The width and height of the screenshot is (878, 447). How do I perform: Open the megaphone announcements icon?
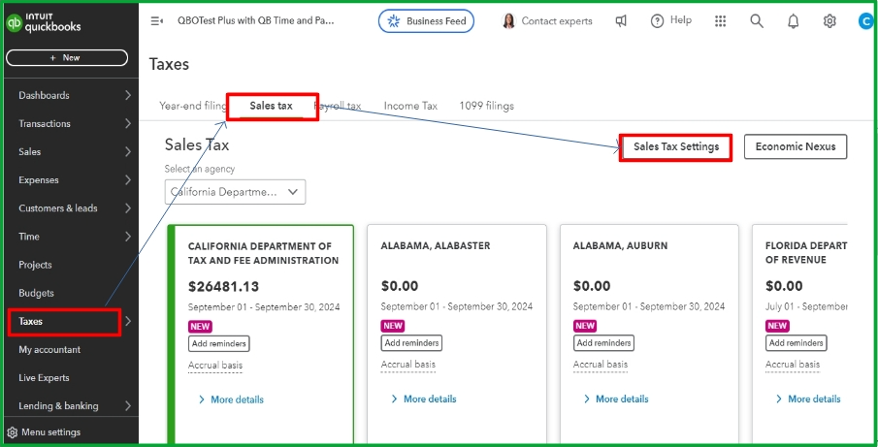tap(621, 21)
